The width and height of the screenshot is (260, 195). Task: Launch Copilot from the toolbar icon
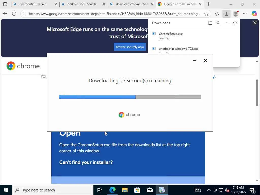(254, 14)
